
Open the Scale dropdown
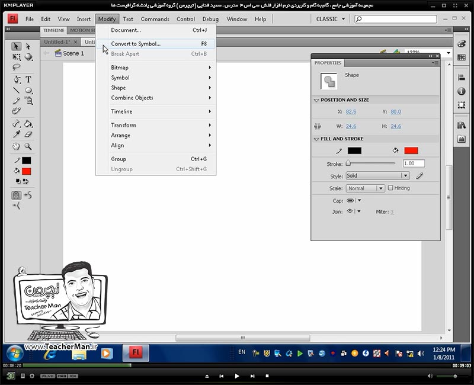(x=365, y=188)
